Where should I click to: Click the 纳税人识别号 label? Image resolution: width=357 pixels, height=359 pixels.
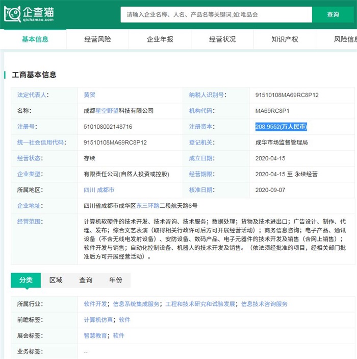click(206, 95)
